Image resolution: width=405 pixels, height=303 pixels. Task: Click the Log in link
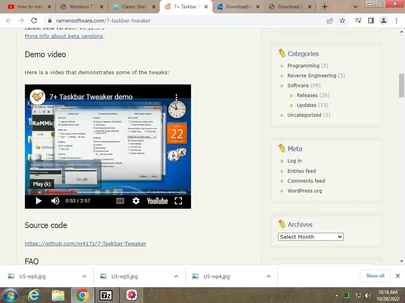tap(294, 161)
